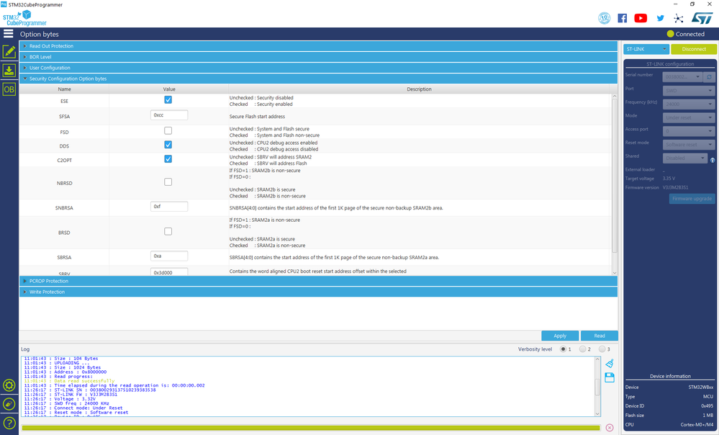Expand the BOR Level section
The width and height of the screenshot is (719, 435).
pos(318,57)
